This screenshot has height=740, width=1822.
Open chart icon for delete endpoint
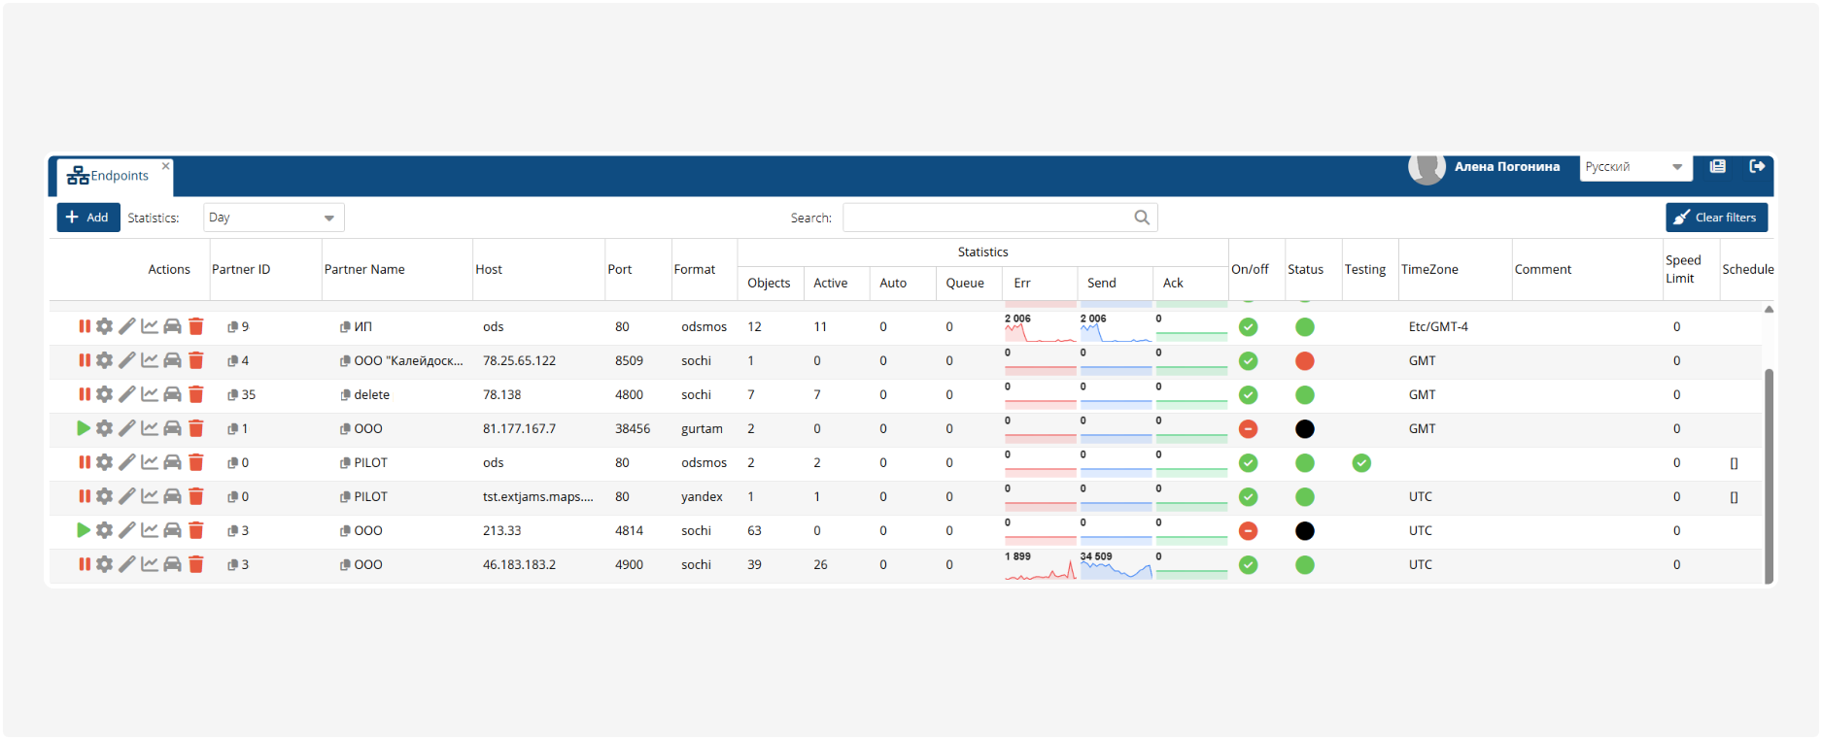pos(150,394)
